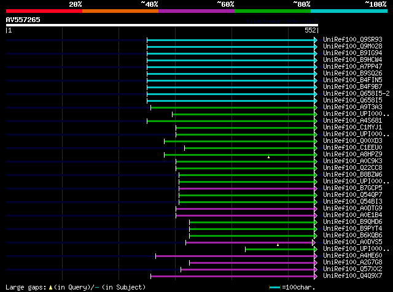Viewport: 393px width, 292px height.
Task: Click the Large gaps legend text
Action: 76,287
